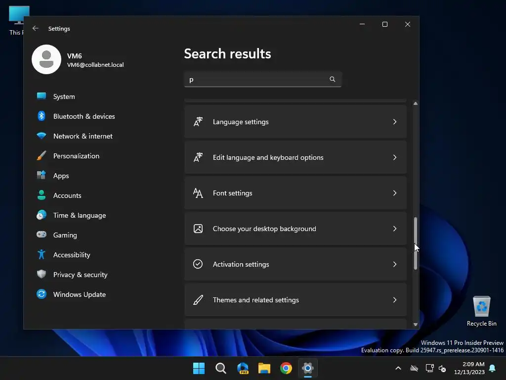Viewport: 506px width, 380px height.
Task: Click the Settings gear on taskbar
Action: (308, 368)
